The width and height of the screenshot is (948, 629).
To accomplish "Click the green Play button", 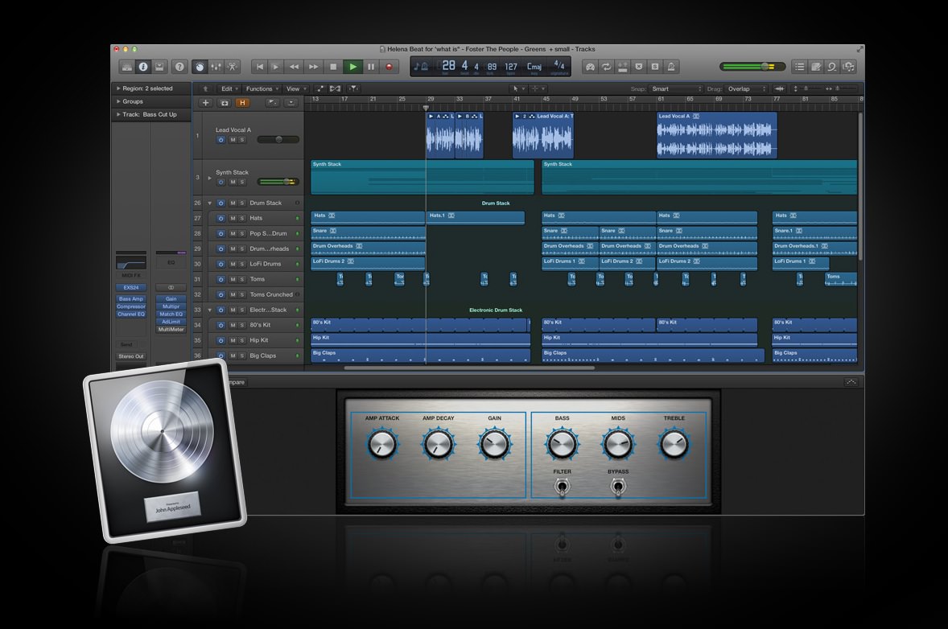I will 352,67.
